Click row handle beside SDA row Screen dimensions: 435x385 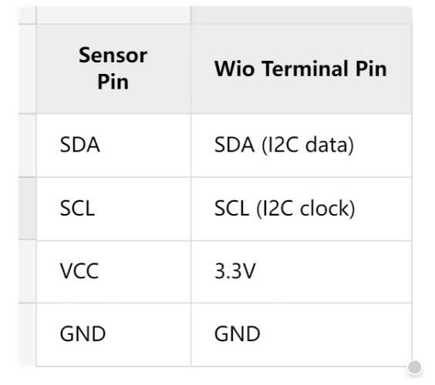click(x=27, y=146)
